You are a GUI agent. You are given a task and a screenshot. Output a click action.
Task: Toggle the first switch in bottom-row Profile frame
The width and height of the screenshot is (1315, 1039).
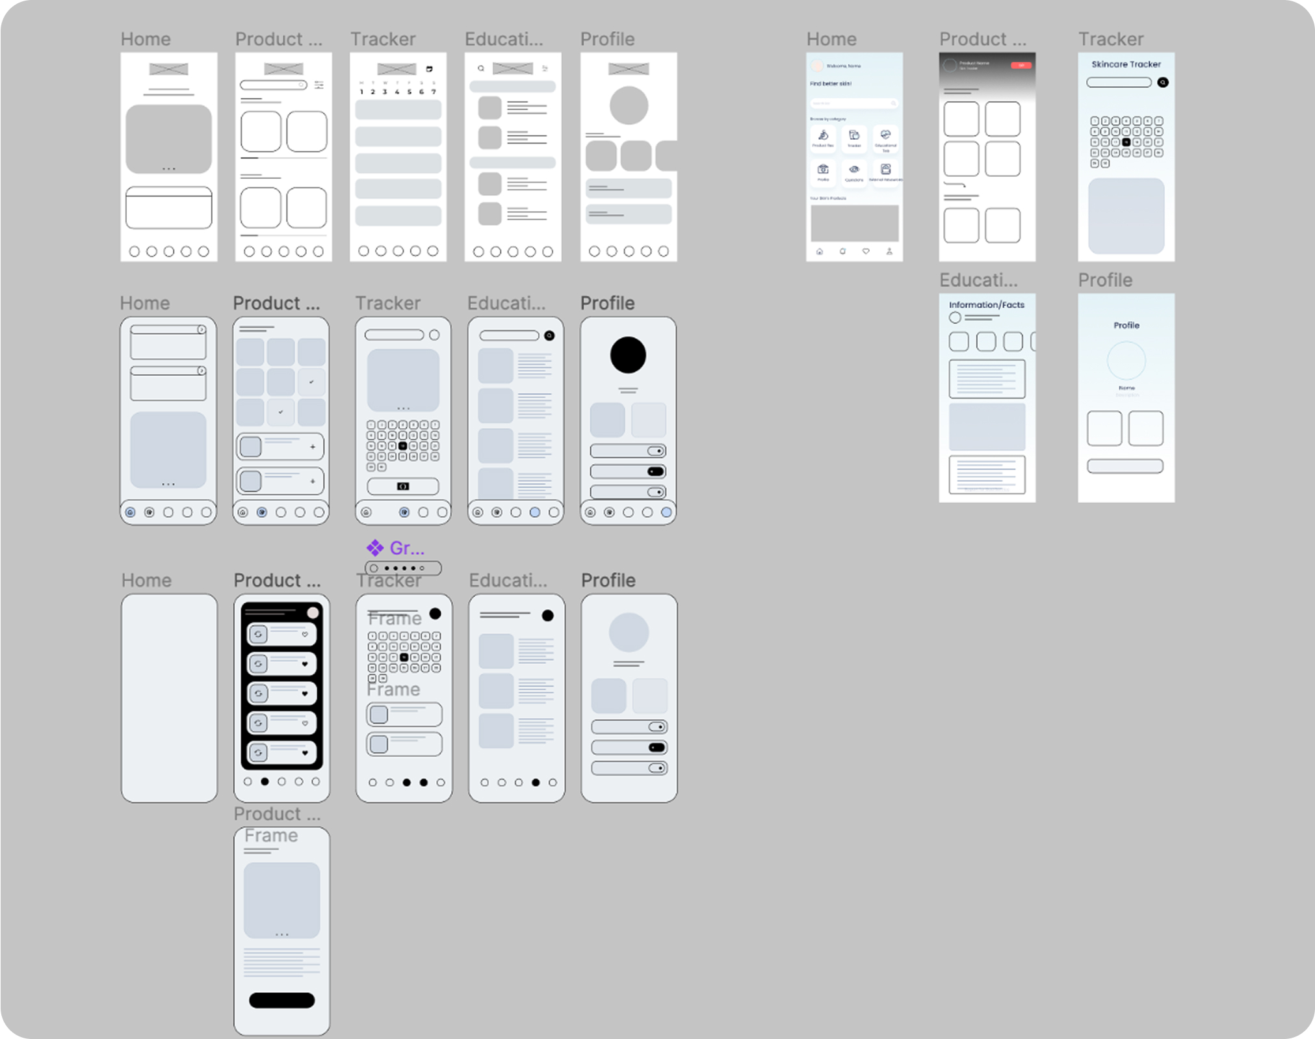[x=657, y=727]
